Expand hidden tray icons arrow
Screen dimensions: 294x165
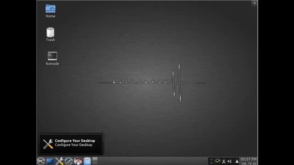click(x=237, y=161)
